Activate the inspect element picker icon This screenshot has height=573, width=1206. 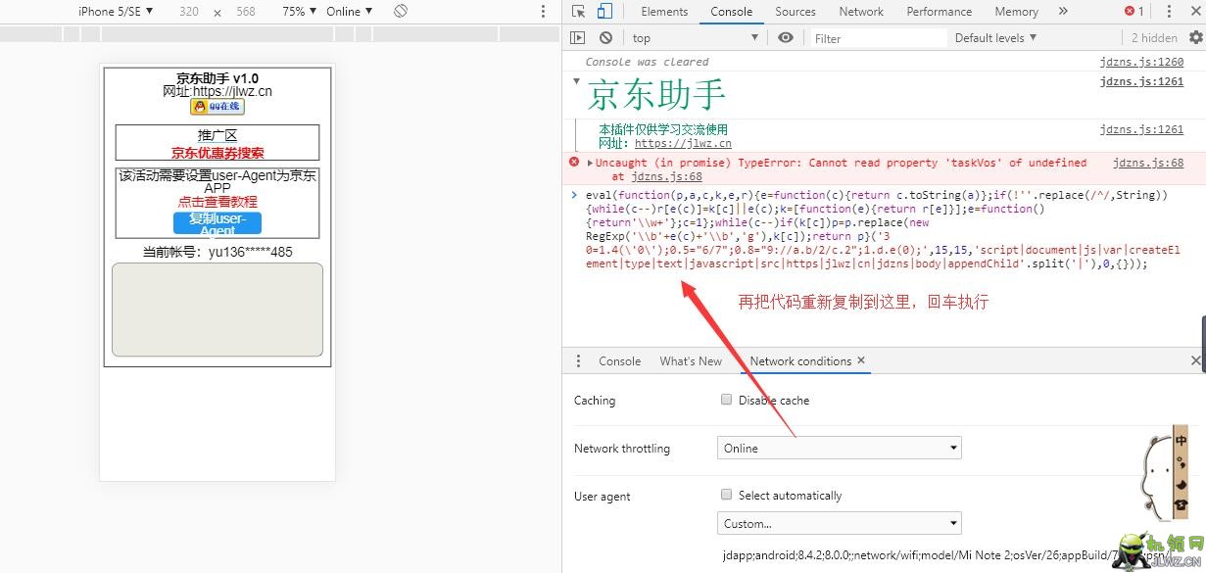579,12
